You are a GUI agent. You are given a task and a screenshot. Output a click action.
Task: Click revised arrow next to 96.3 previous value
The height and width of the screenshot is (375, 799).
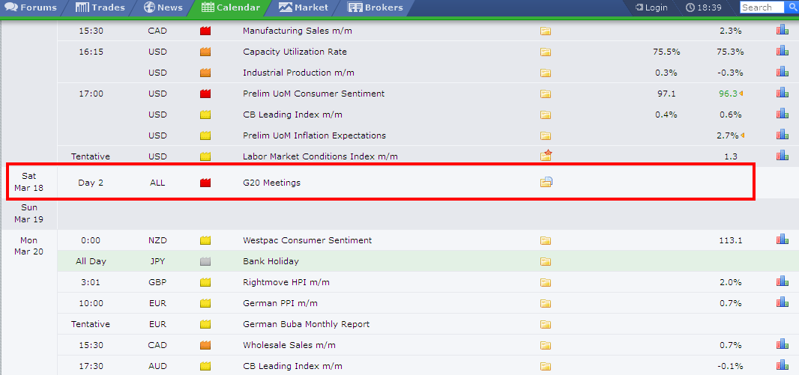(x=741, y=94)
